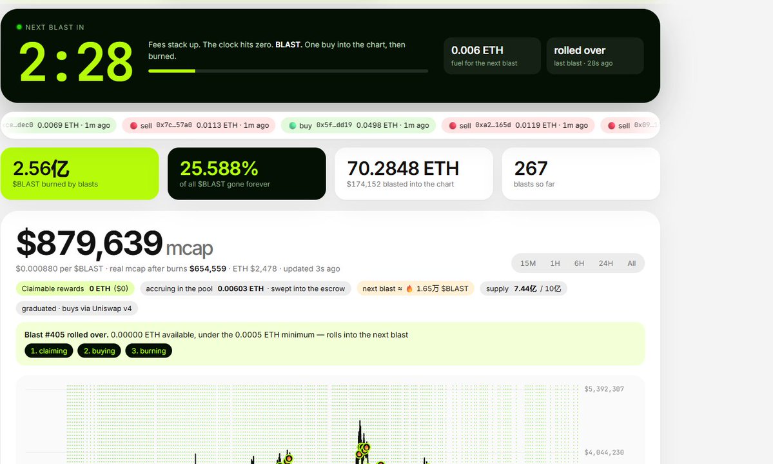Click the countdown progress bar under the tagline

tap(288, 71)
